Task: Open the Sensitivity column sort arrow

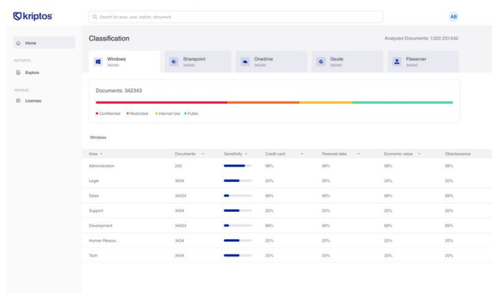Action: (246, 154)
